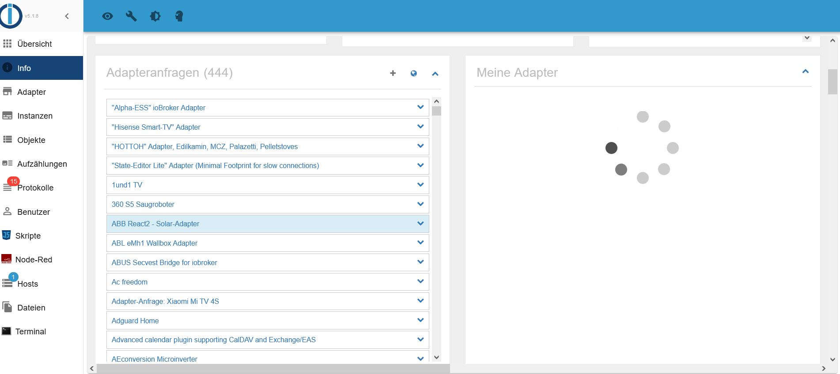Open Dateien in the sidebar
Image resolution: width=840 pixels, height=374 pixels.
click(x=42, y=307)
